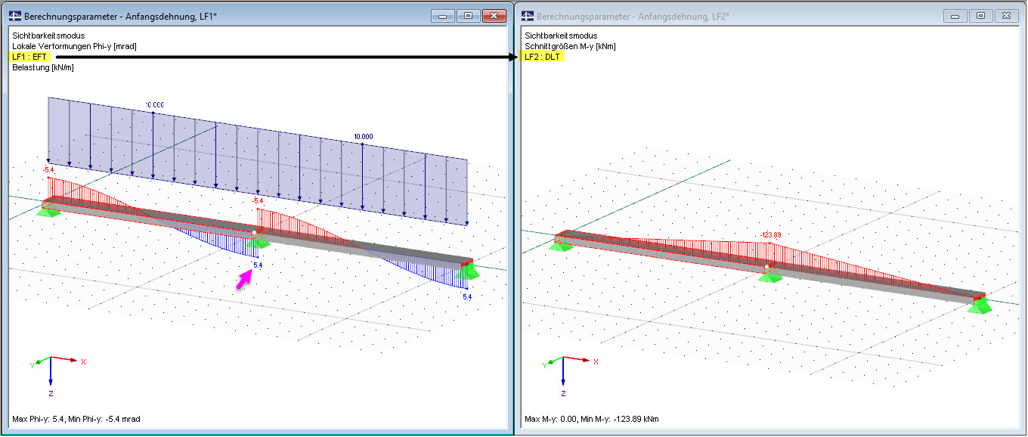
Task: Click the Max Phi-y status bar text
Action: (x=76, y=417)
